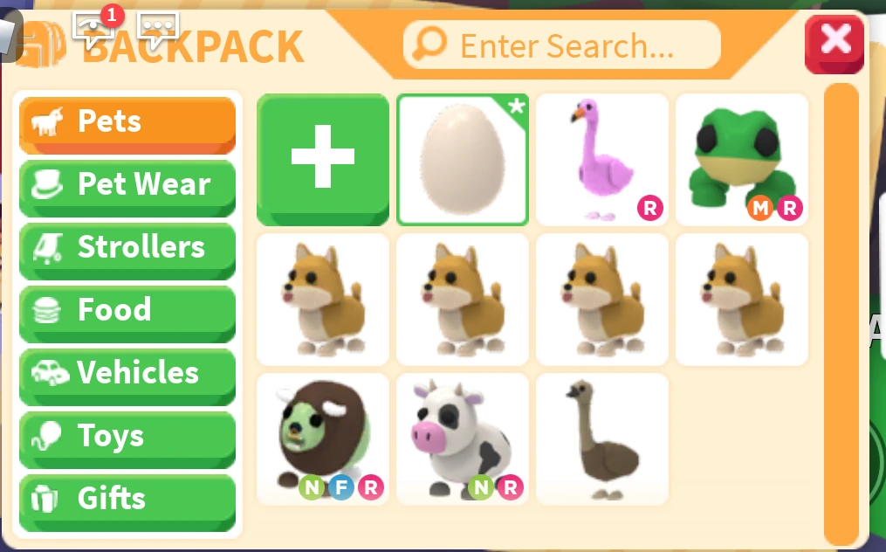Click the orange vertical scrollbar

[x=841, y=314]
